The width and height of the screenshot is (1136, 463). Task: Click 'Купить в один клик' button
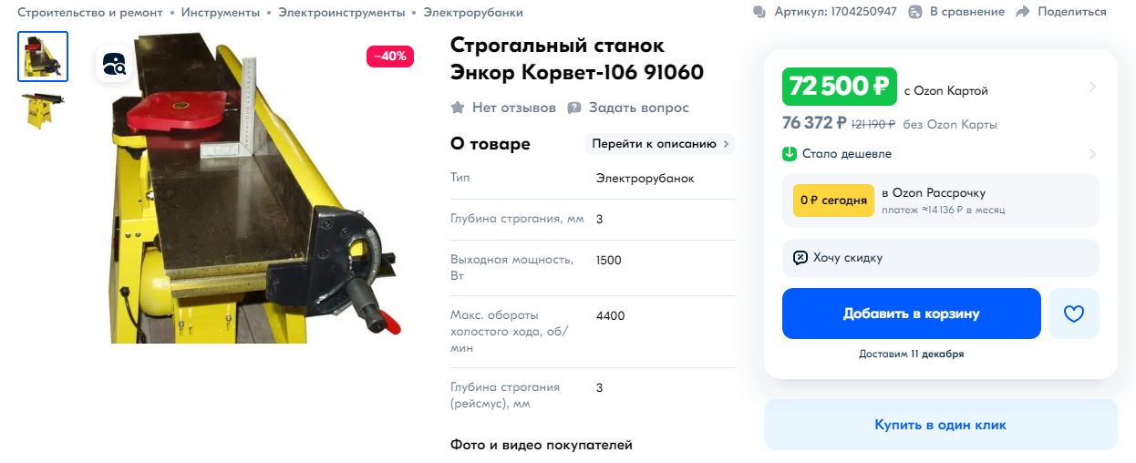click(940, 425)
